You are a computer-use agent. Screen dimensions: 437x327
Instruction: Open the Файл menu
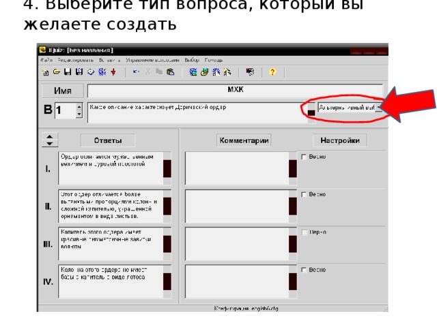46,60
